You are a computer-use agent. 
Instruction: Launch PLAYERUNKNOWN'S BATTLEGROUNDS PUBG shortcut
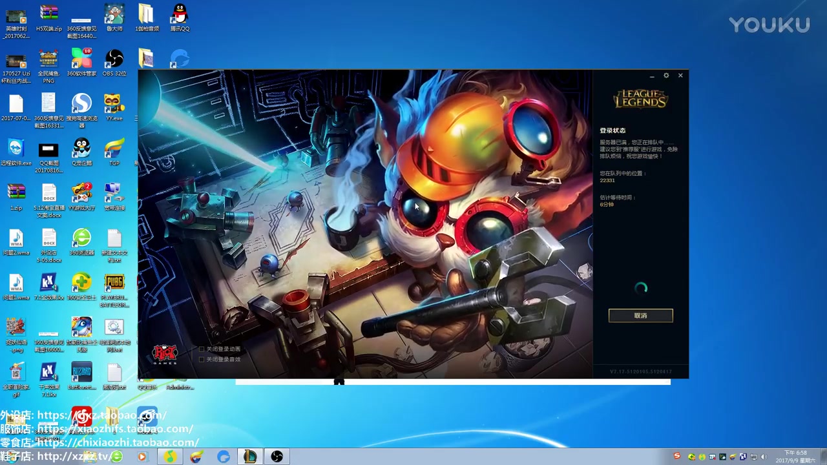click(114, 290)
